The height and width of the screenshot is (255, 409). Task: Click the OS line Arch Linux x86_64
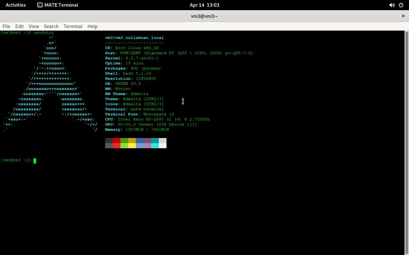click(132, 48)
